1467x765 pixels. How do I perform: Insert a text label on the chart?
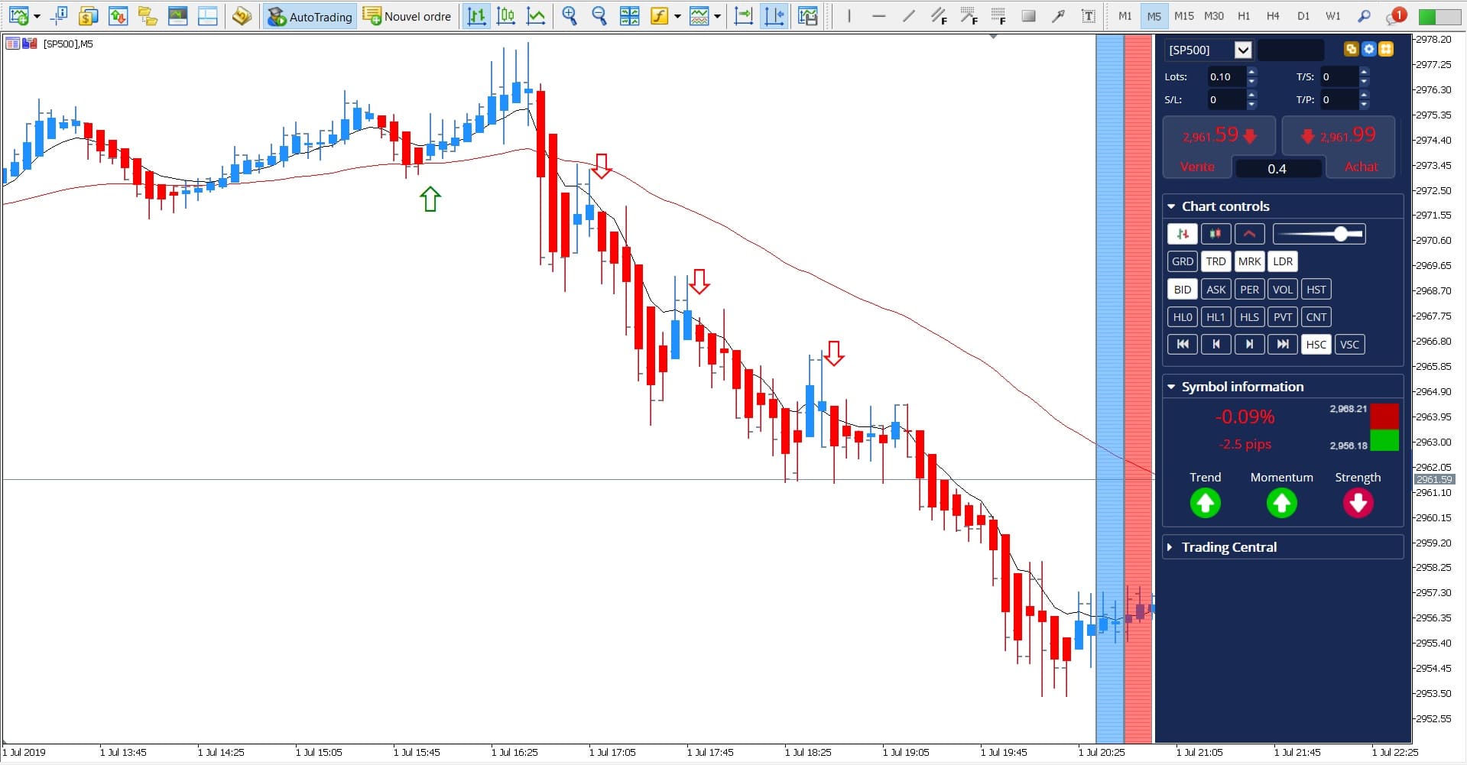point(1088,15)
